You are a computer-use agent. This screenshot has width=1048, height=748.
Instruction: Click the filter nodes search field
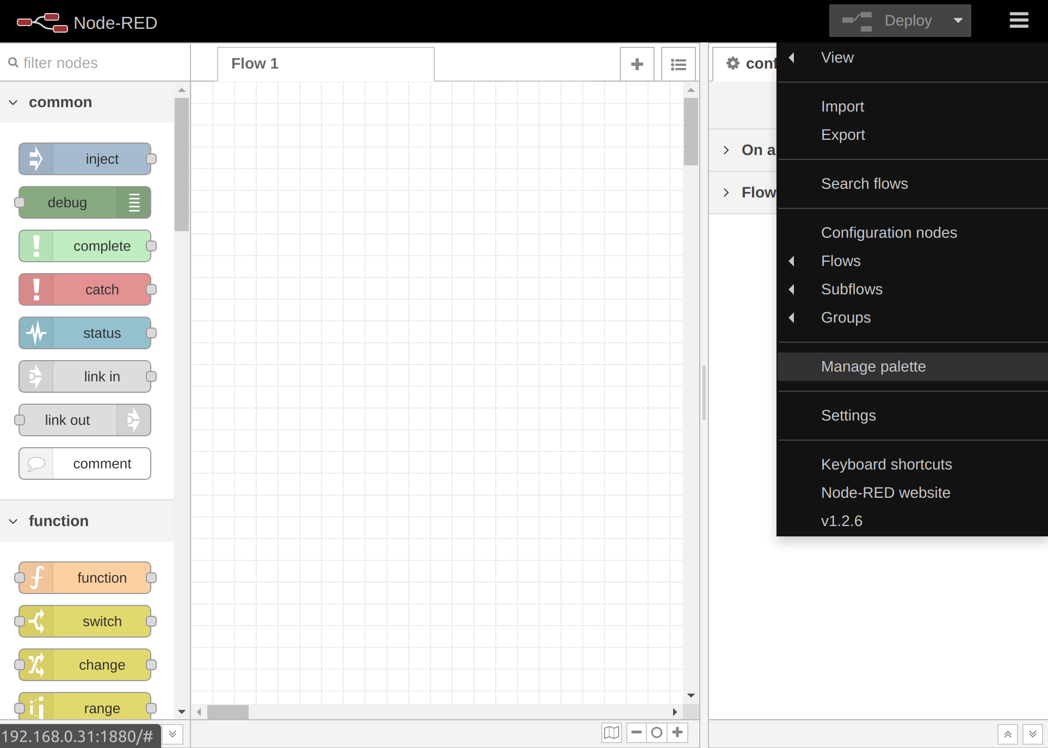click(95, 63)
